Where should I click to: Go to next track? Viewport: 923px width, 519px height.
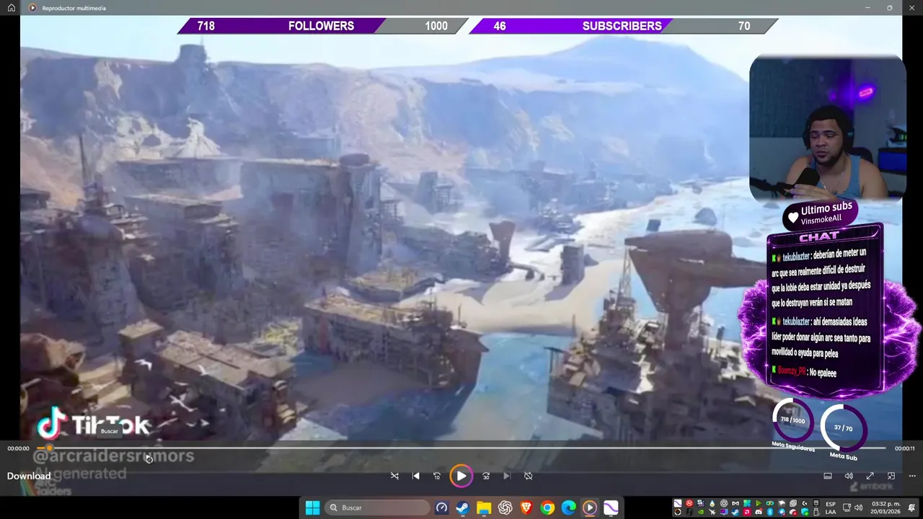pyautogui.click(x=507, y=476)
